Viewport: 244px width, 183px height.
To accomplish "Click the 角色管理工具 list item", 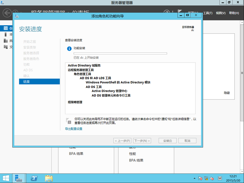I will [x=82, y=74].
